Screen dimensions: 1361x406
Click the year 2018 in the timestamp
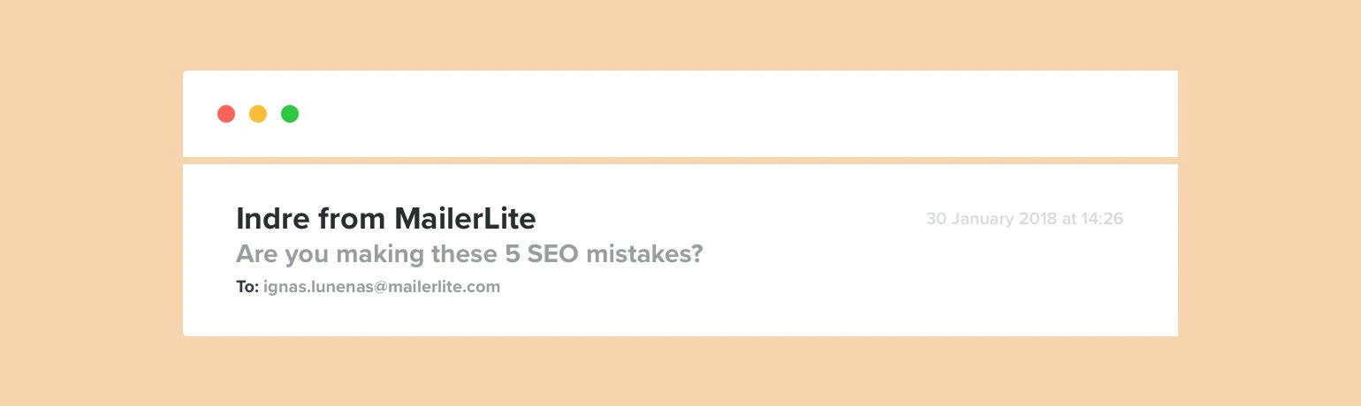coord(1038,218)
